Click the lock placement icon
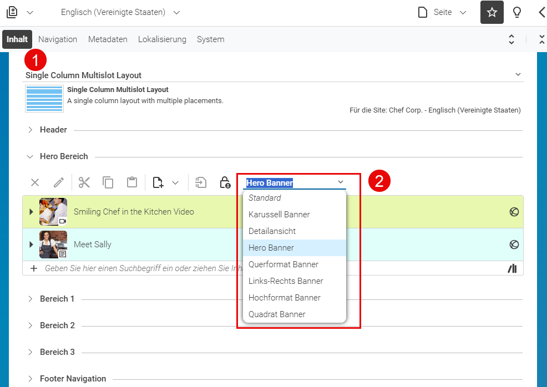This screenshot has height=387, width=547. 225,182
